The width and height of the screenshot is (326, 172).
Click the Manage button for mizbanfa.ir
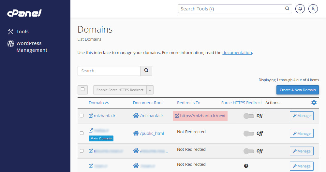[302, 116]
